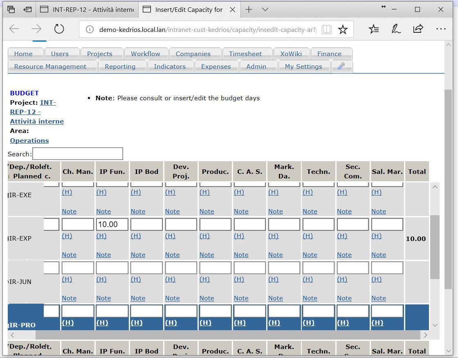Open Note link under IP Fun. for IR-EXE

coord(104,211)
